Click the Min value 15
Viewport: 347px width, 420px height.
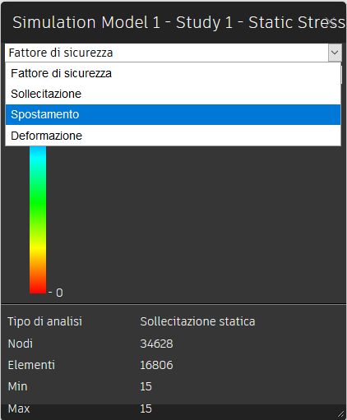point(146,386)
